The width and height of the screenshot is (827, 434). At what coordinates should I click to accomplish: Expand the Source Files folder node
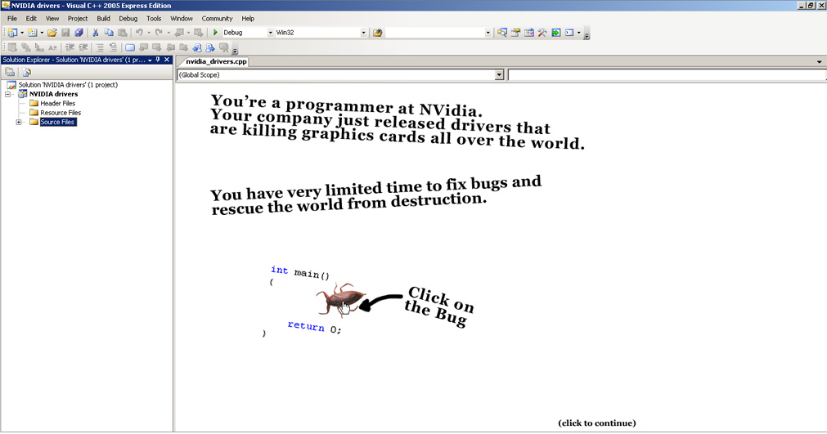tap(19, 122)
